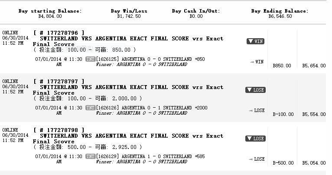Click the ARGENTINA 0 - 1 SWITZERLAND +2000 selection
This screenshot has height=175, width=332.
165,108
